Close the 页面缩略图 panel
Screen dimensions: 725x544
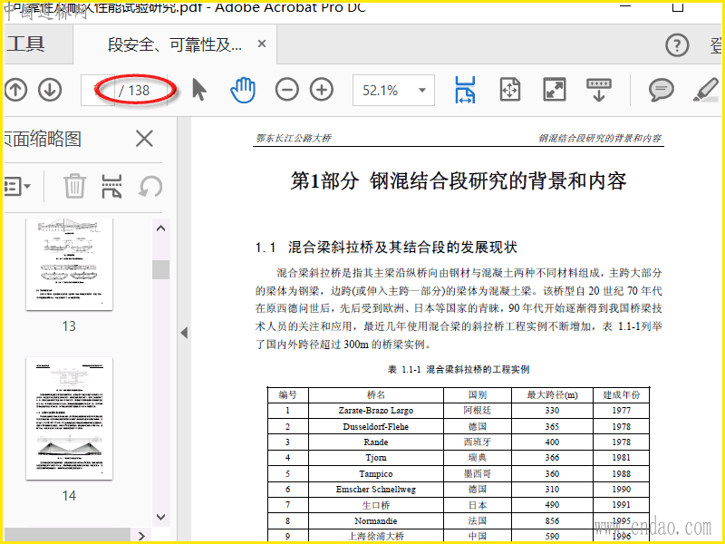pos(144,139)
